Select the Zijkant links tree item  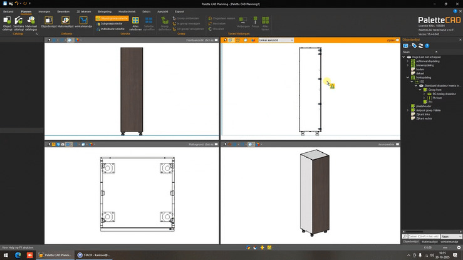423,115
